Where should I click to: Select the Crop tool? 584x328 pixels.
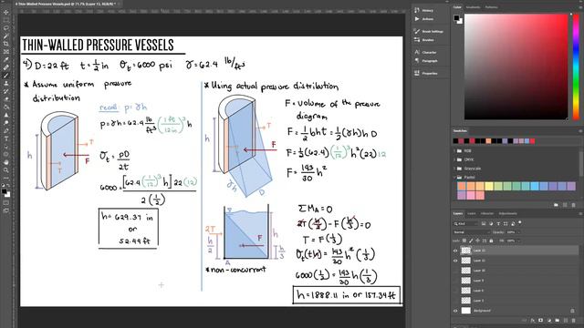coord(6,44)
